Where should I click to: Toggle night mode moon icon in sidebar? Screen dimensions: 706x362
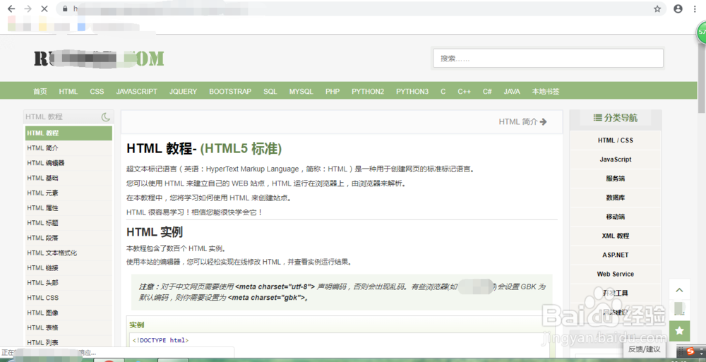pos(106,117)
